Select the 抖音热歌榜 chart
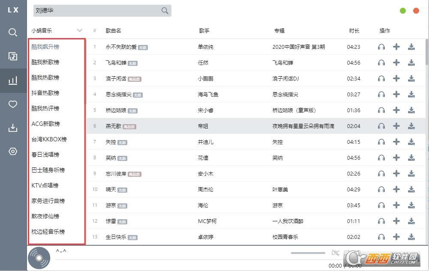 click(x=45, y=93)
